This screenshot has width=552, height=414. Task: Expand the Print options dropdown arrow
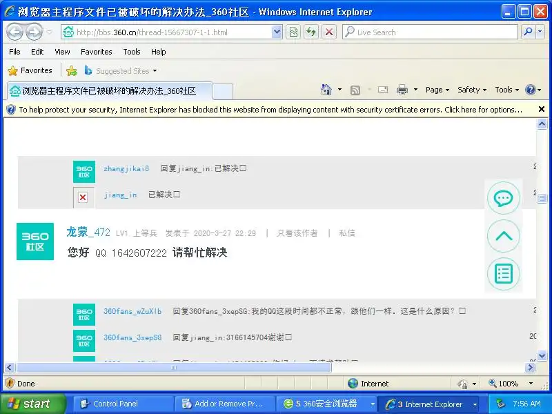click(x=415, y=90)
